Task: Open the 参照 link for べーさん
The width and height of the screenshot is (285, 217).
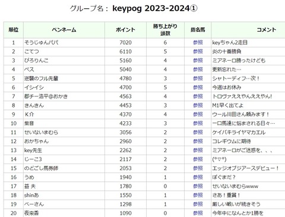Action: (198, 204)
